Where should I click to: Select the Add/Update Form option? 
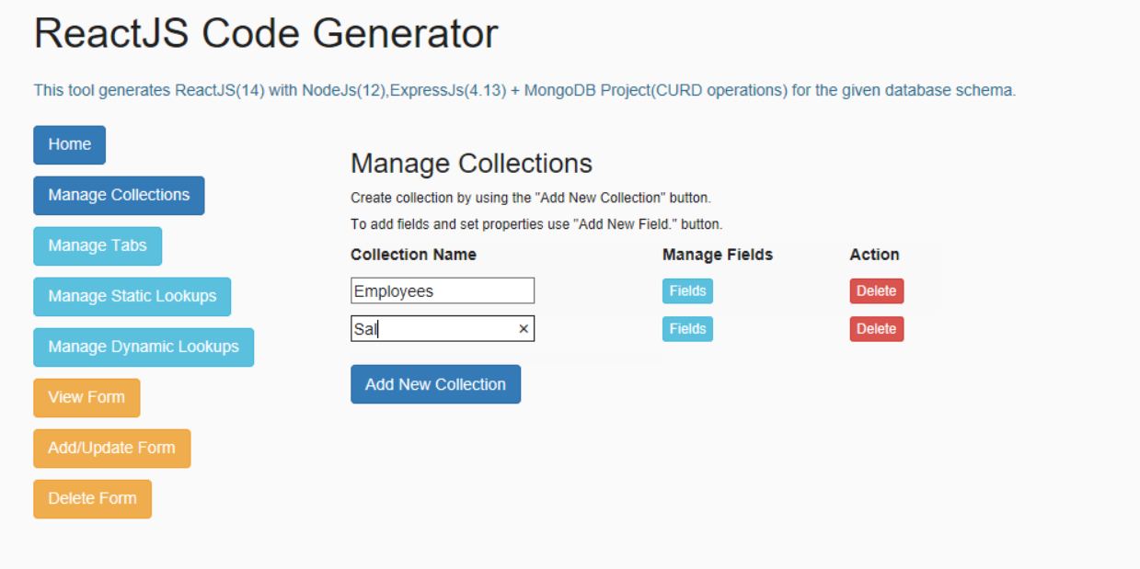[x=112, y=449]
